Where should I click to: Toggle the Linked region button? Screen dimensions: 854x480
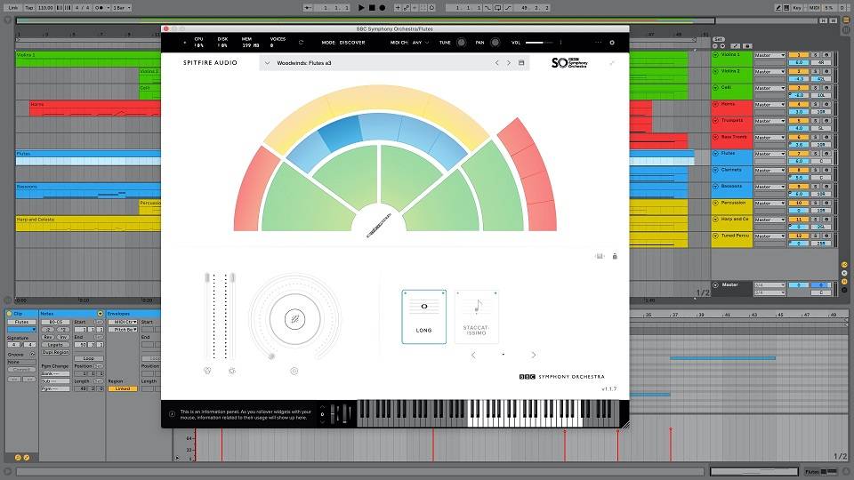(x=122, y=388)
